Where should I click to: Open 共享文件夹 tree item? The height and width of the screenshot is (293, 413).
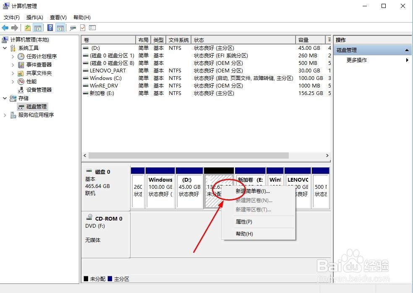[39, 73]
